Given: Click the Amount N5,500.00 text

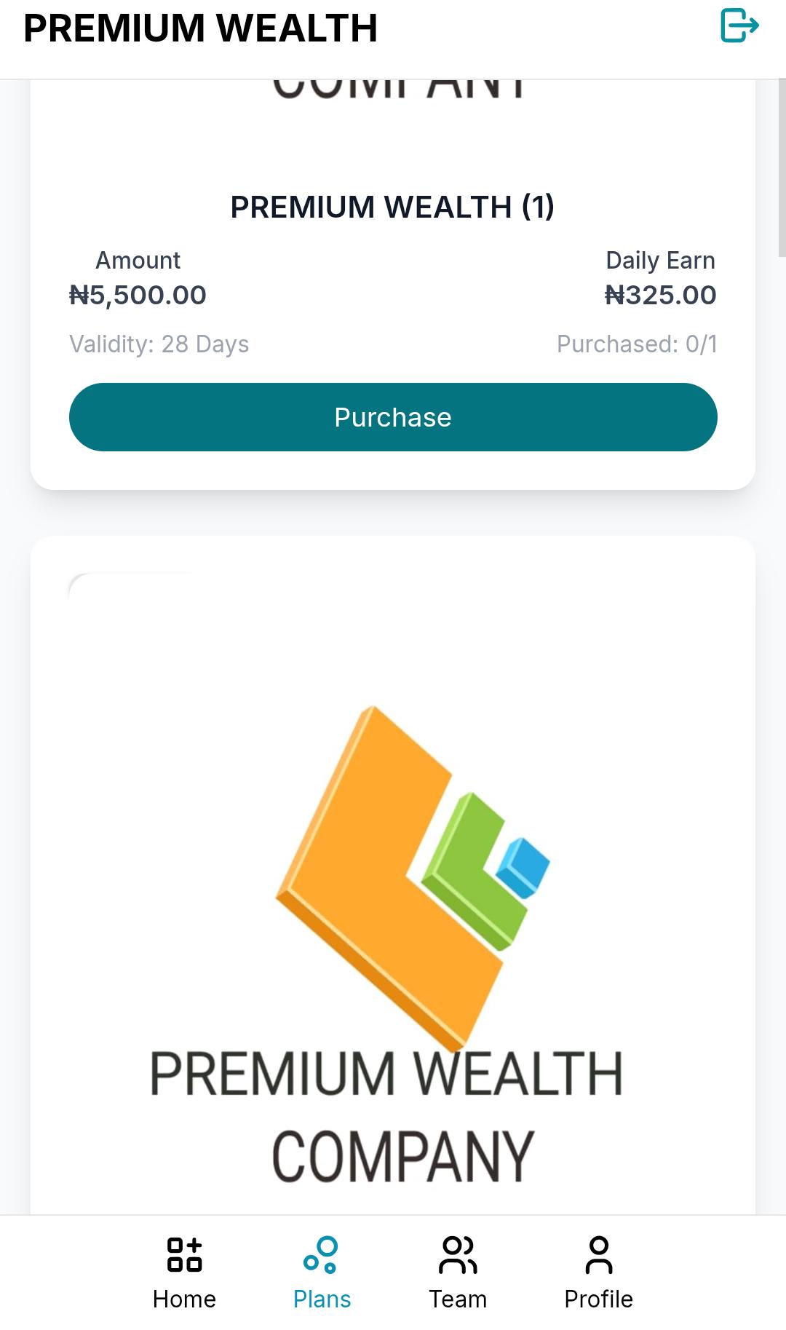Looking at the screenshot, I should point(138,295).
